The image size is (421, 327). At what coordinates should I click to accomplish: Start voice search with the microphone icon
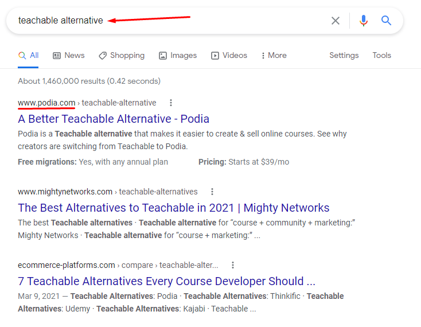pos(364,21)
